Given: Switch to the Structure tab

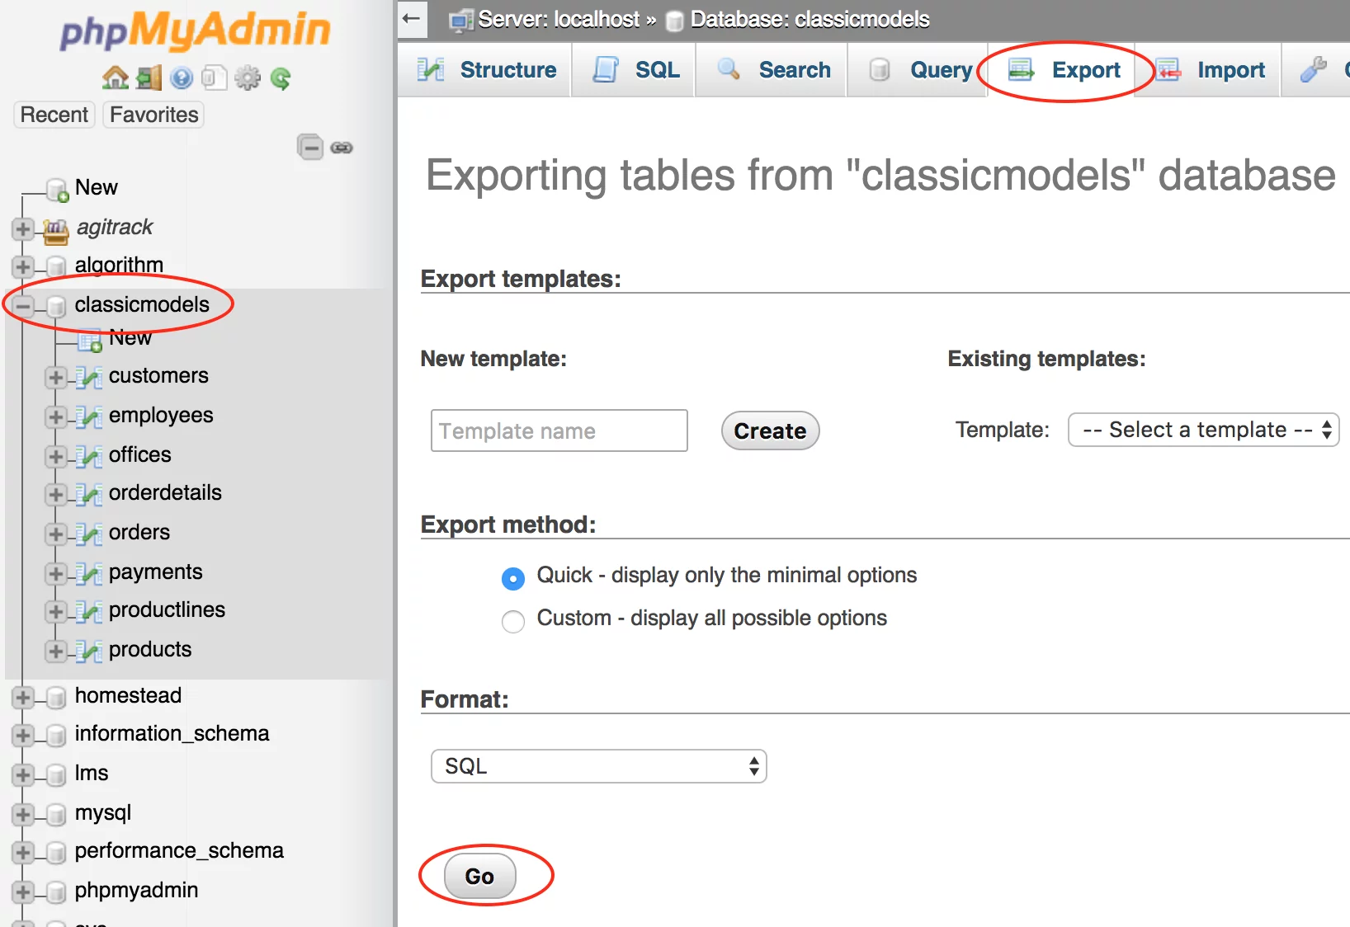Looking at the screenshot, I should click(x=487, y=70).
